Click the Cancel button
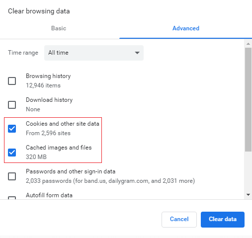Viewport: 252px width, 238px height. pos(179,219)
